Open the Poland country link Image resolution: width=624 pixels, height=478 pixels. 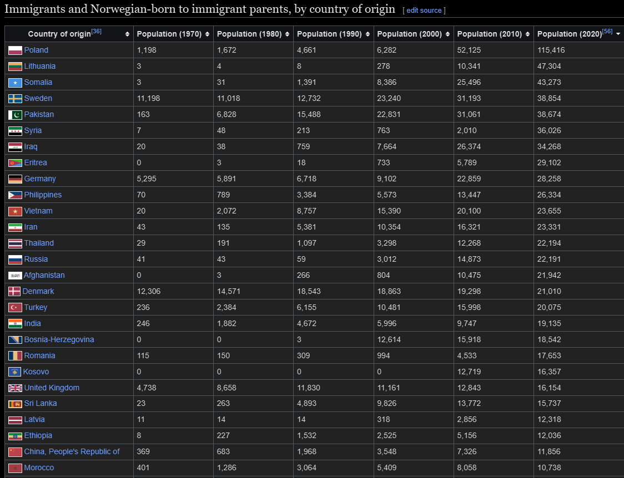(x=36, y=50)
